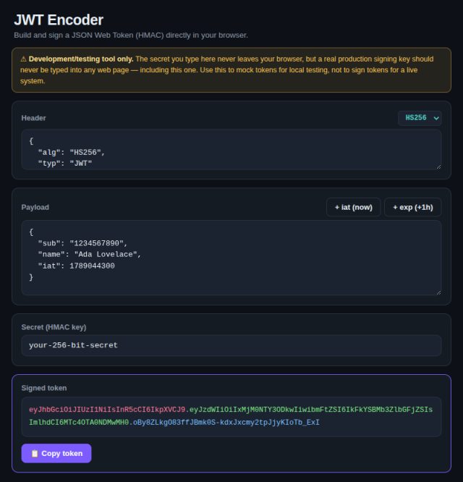Add exp (+1h) claim to payload
463x482 pixels.
click(413, 208)
